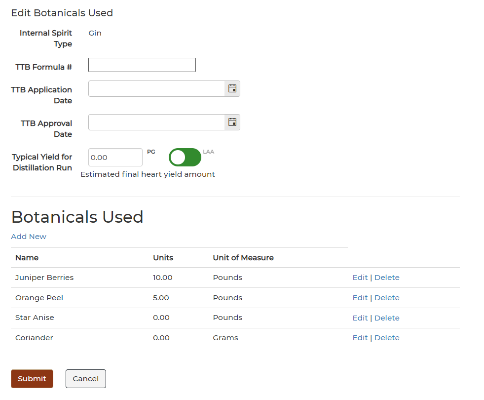Image resolution: width=484 pixels, height=400 pixels.
Task: Select the Star Anise name cell
Action: click(x=35, y=318)
